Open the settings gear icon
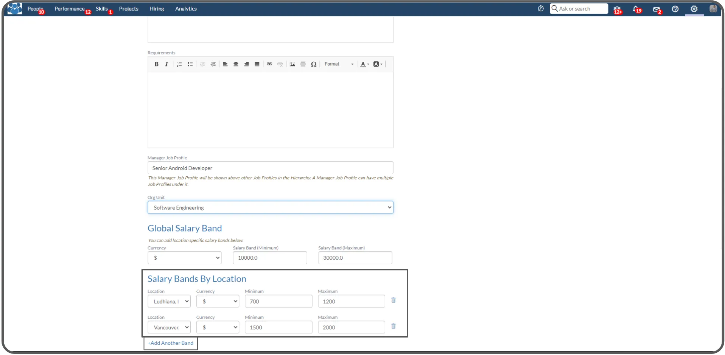The height and width of the screenshot is (355, 725). point(694,9)
